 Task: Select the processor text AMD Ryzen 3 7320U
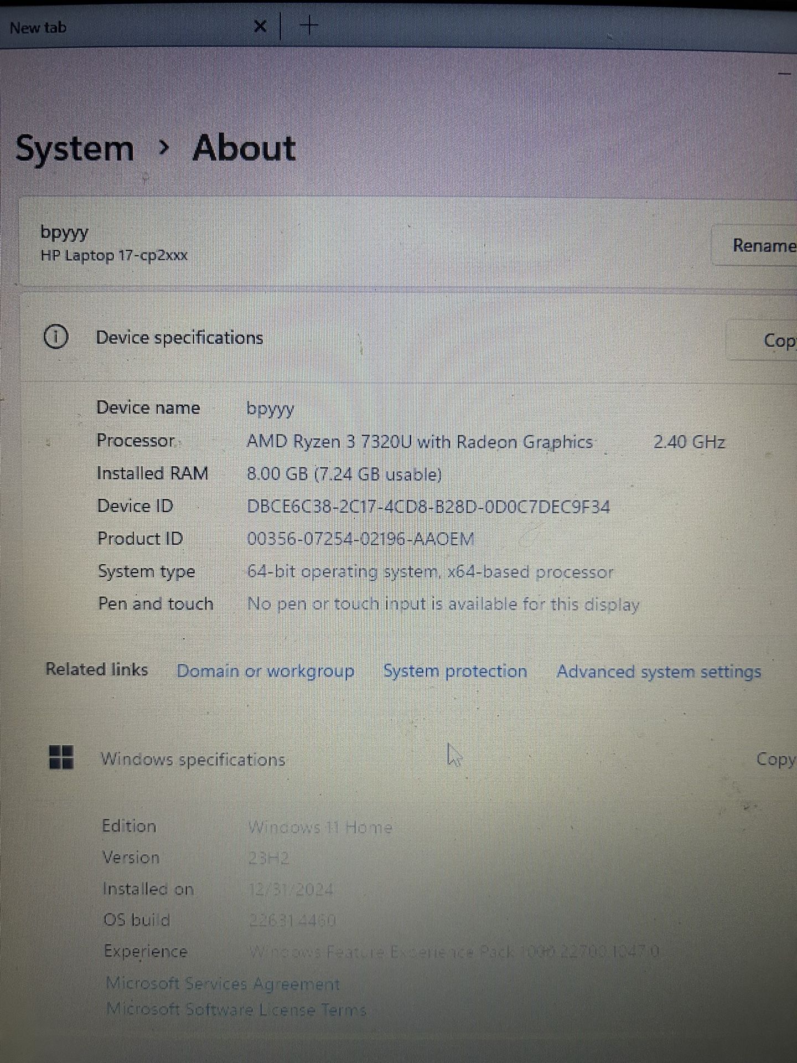click(x=420, y=442)
